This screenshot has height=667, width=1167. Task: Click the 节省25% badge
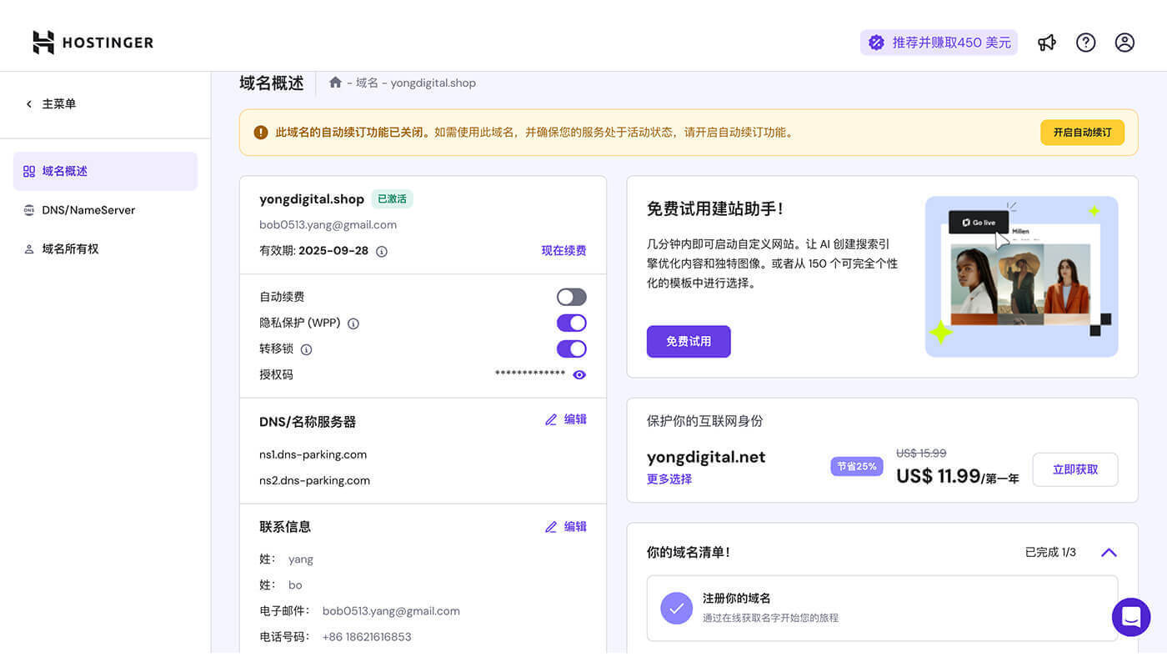(x=857, y=466)
